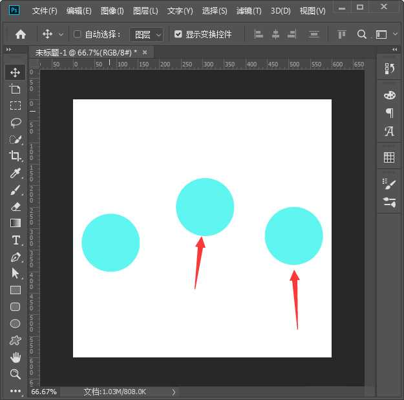Select the Hand tool

(x=16, y=357)
